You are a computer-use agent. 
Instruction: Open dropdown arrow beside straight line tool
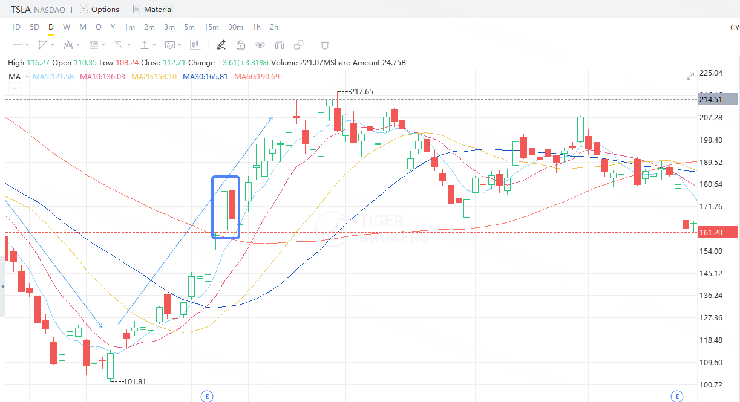(27, 45)
